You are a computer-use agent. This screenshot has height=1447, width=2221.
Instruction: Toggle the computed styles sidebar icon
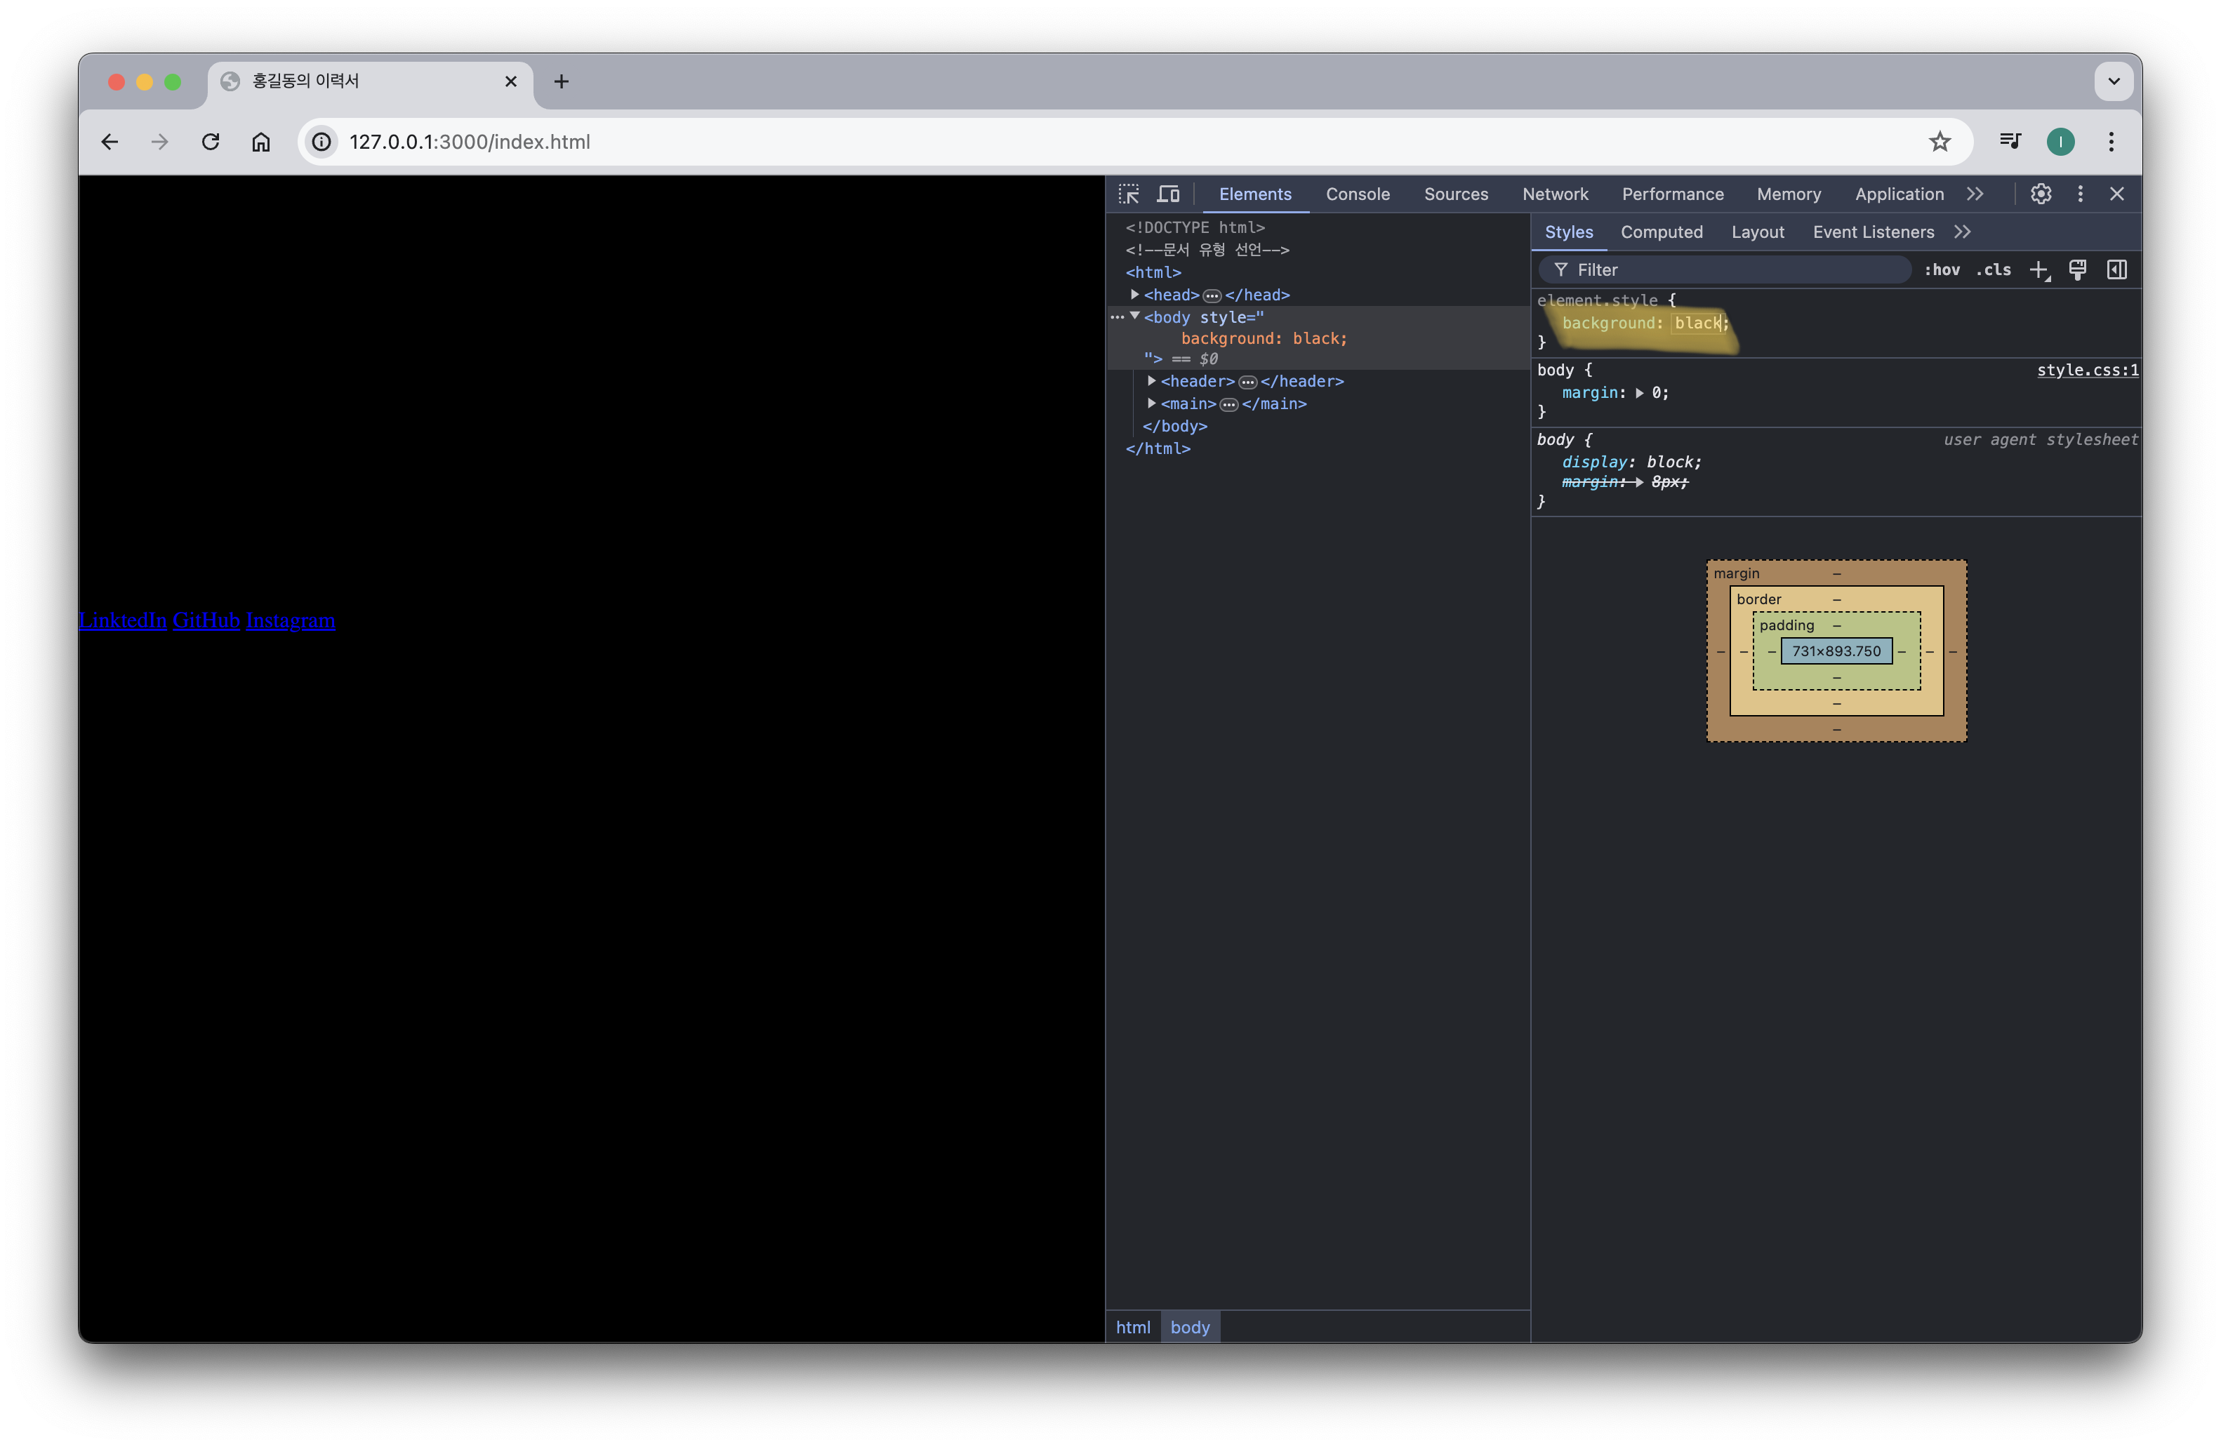coord(2116,271)
